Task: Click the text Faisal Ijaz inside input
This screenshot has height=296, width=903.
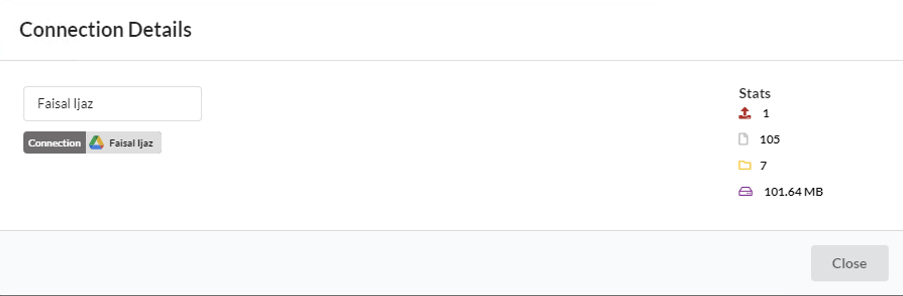Action: point(66,104)
